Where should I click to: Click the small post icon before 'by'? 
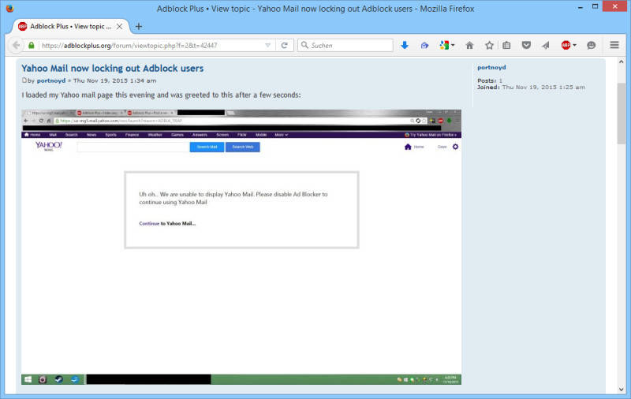point(24,80)
